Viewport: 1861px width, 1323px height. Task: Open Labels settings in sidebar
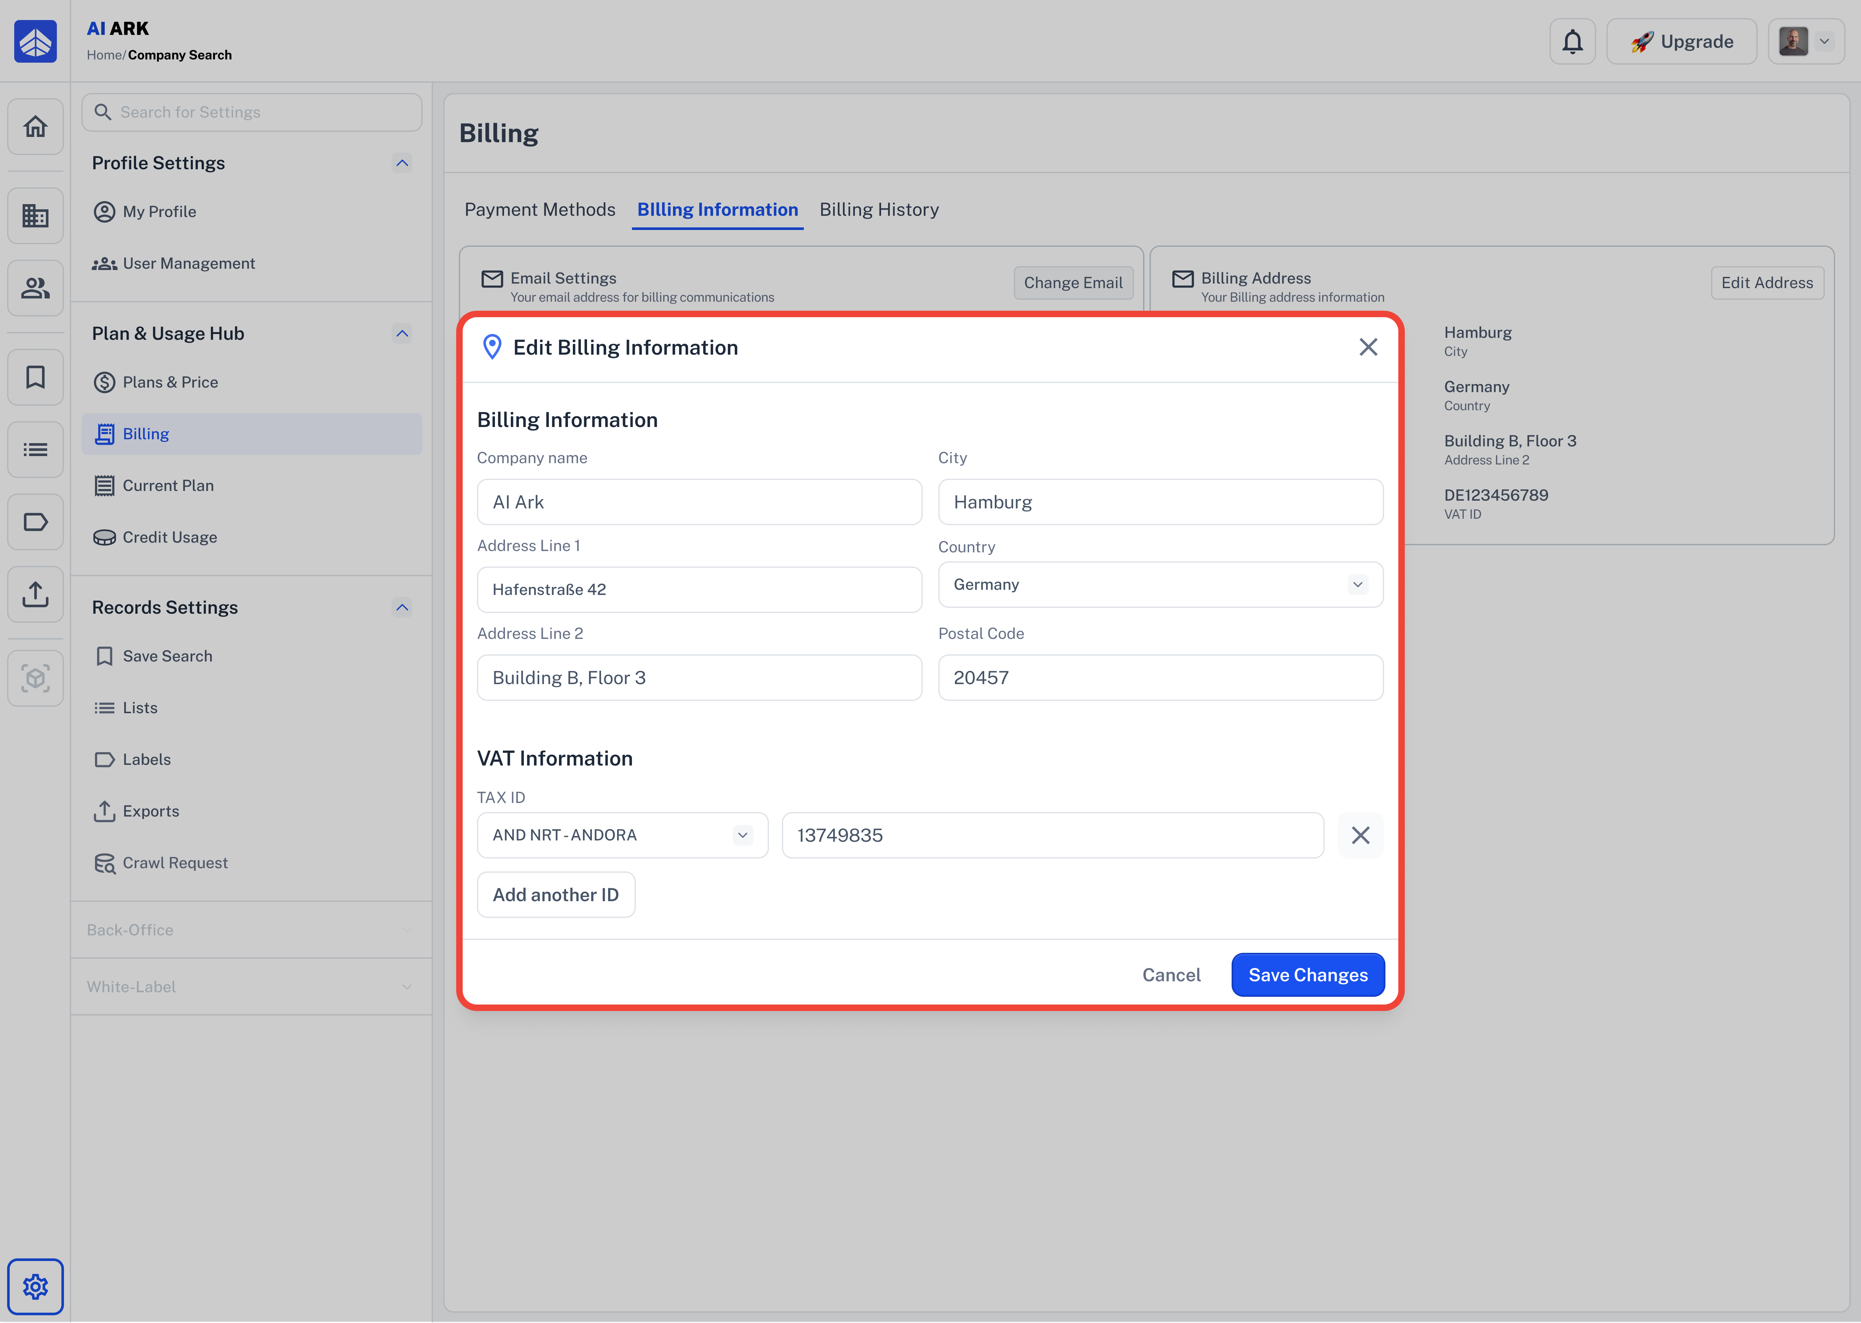(252, 759)
